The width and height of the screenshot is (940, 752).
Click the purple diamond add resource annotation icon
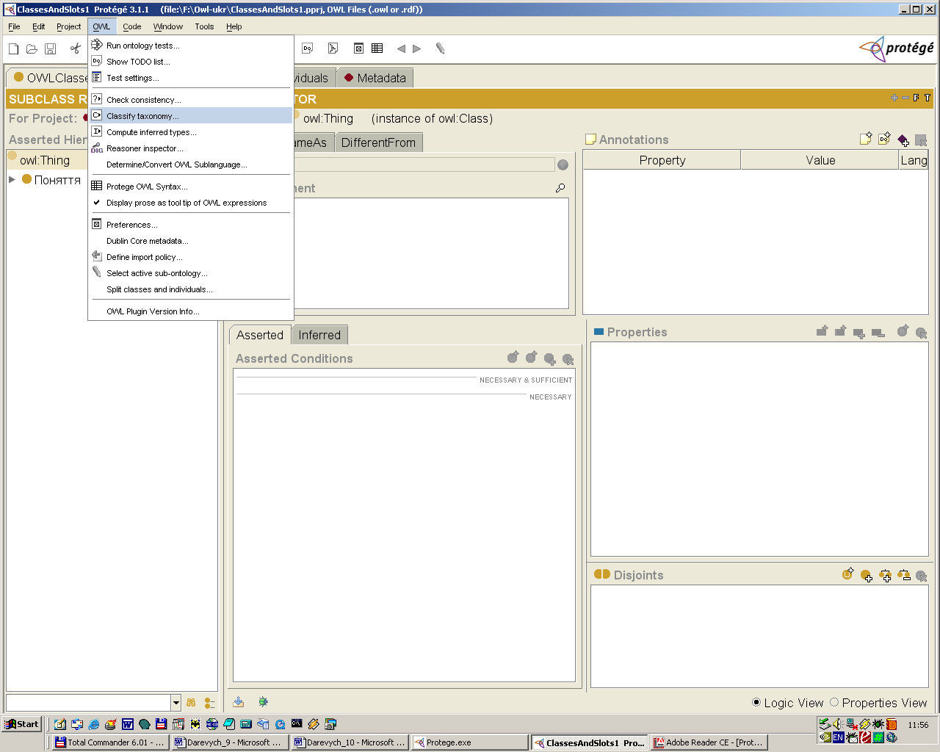(x=903, y=140)
